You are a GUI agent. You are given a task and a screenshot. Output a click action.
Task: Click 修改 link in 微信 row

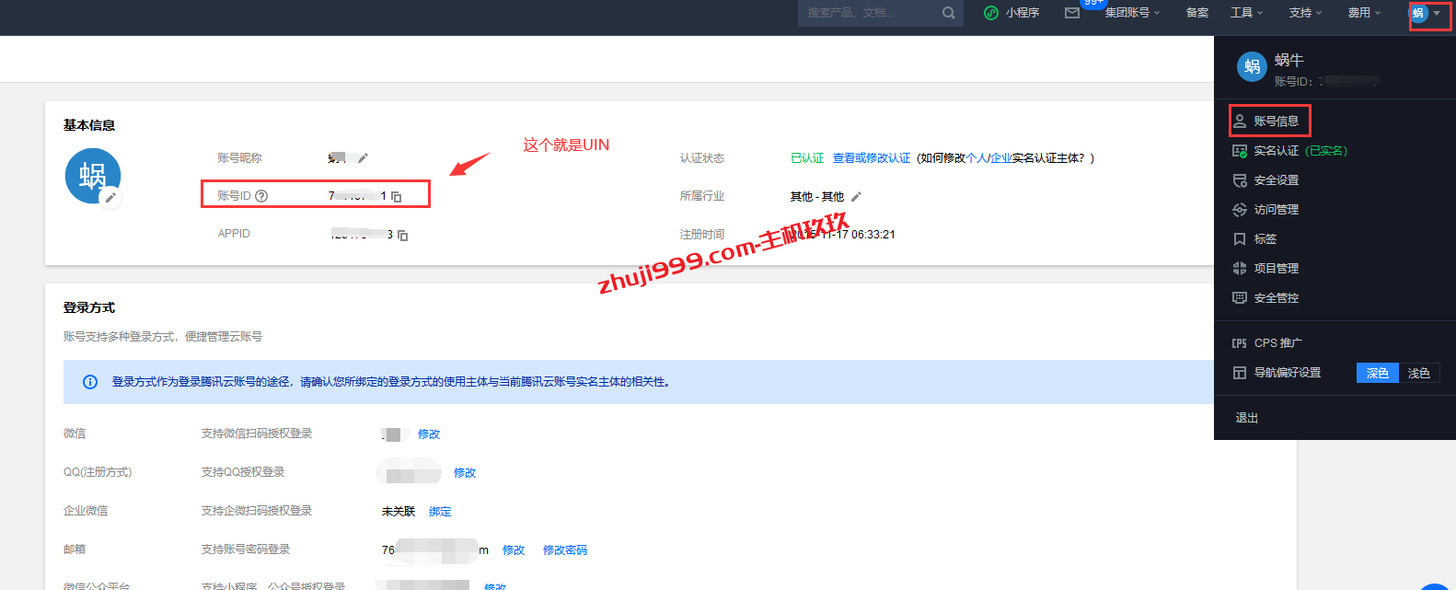[x=429, y=434]
